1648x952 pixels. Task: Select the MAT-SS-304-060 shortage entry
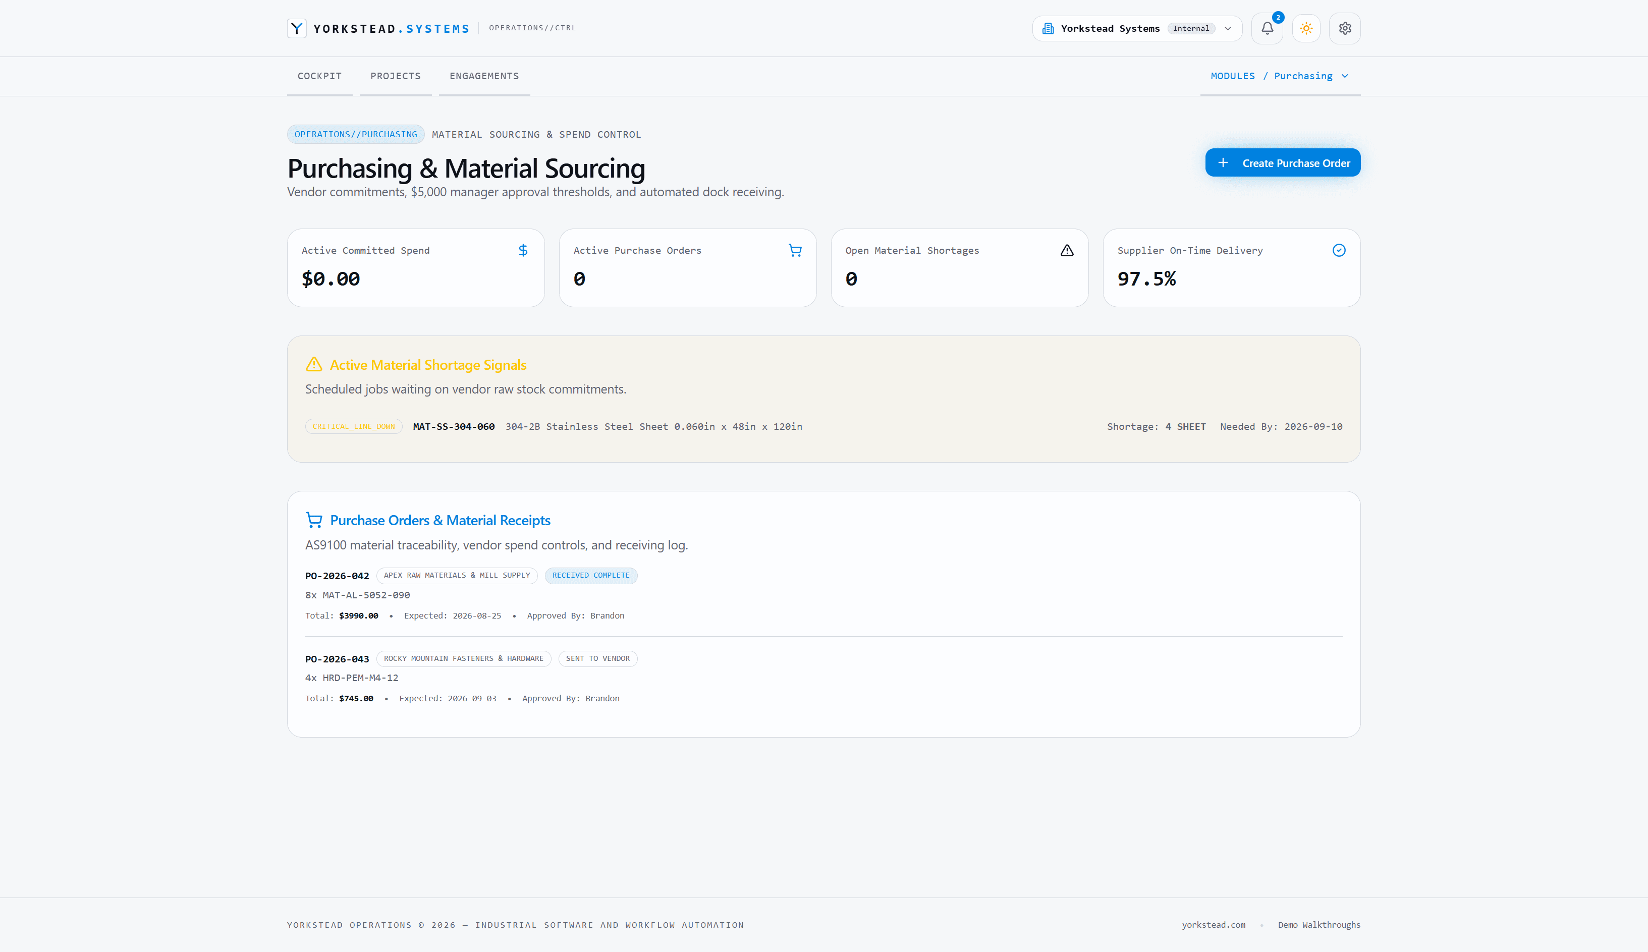[x=824, y=426]
